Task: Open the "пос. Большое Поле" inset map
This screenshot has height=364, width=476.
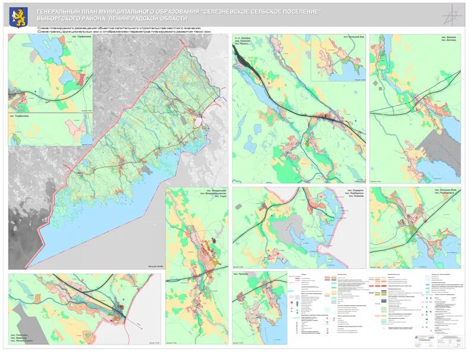Action: click(415, 227)
